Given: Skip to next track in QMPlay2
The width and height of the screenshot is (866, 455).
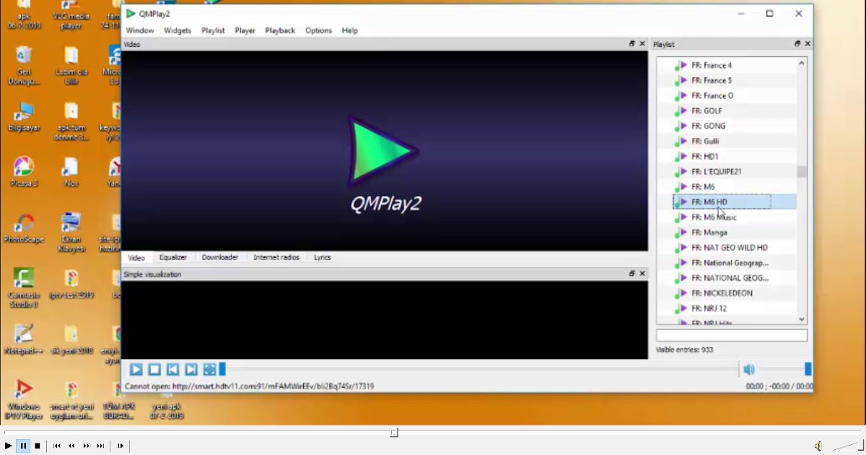Looking at the screenshot, I should coord(191,370).
